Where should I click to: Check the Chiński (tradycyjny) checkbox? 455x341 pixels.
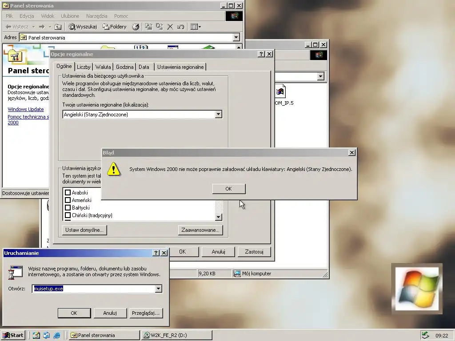tap(68, 215)
